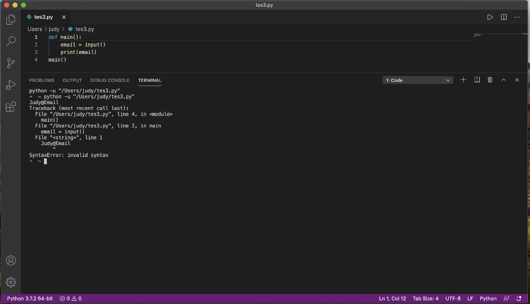
Task: Open the Extensions view icon
Action: [x=10, y=107]
